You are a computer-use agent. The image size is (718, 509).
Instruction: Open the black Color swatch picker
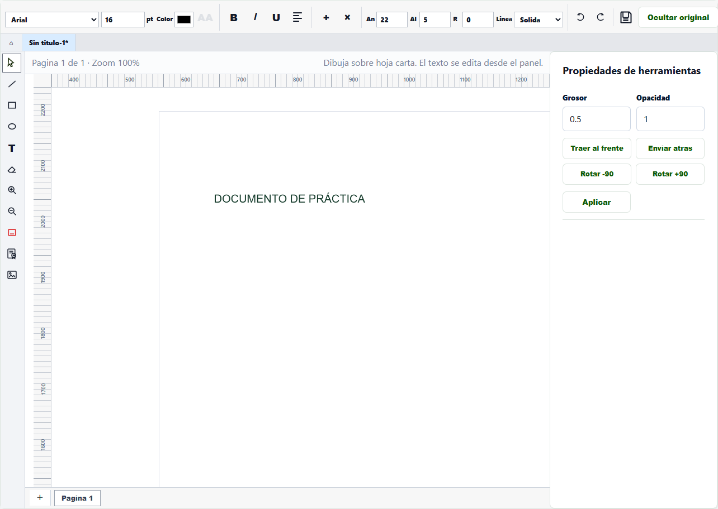(184, 20)
